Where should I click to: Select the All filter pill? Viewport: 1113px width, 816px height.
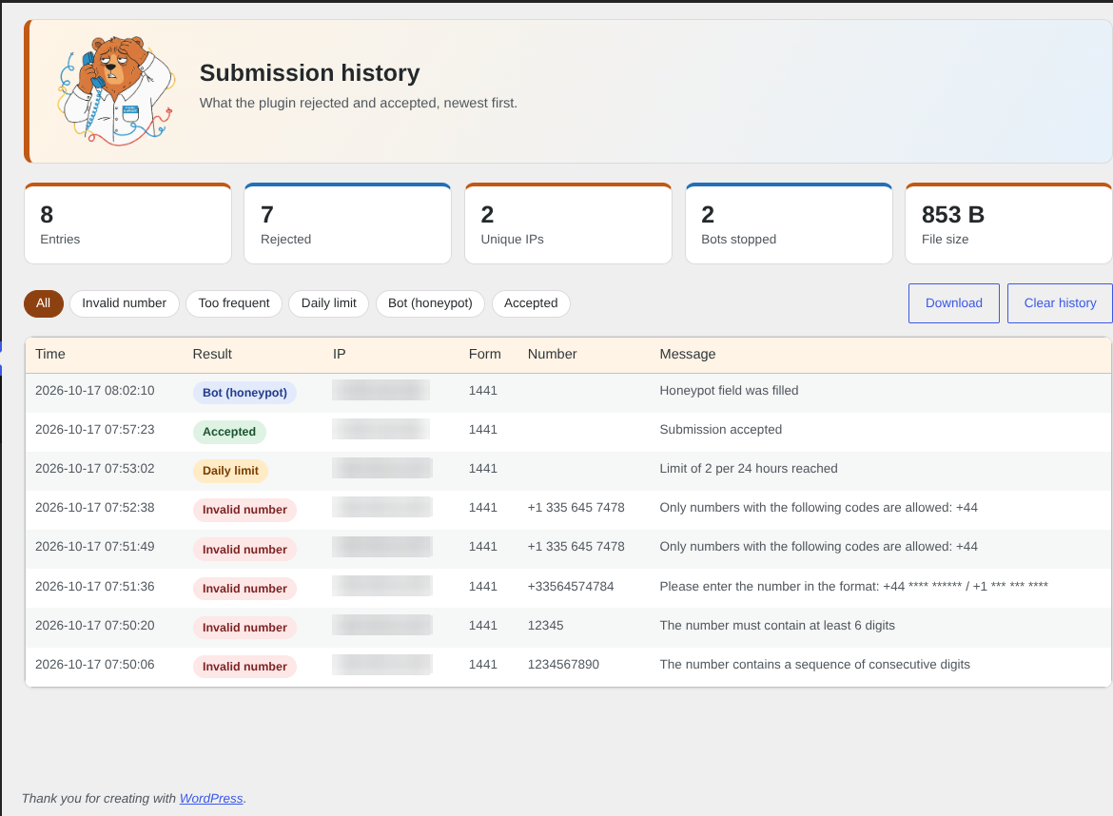point(44,303)
